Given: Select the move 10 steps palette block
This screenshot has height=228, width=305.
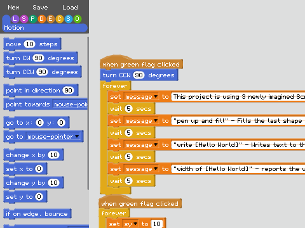Looking at the screenshot, I should click(32, 44).
